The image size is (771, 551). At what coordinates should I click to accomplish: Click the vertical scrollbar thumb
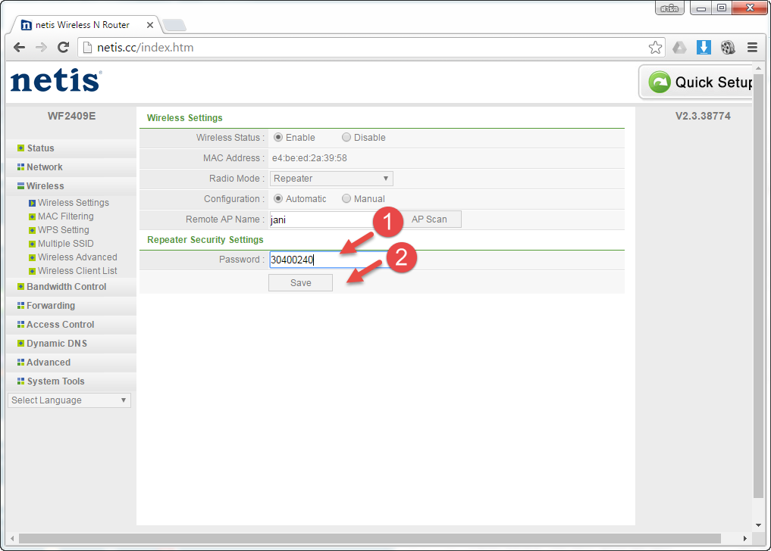click(759, 286)
